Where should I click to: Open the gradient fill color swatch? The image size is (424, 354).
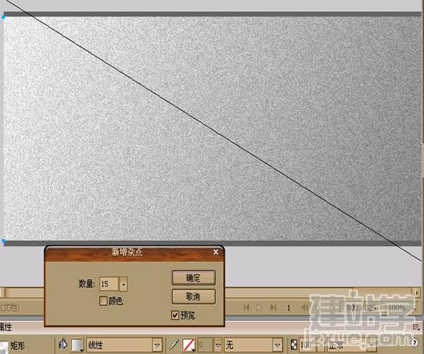click(x=77, y=345)
